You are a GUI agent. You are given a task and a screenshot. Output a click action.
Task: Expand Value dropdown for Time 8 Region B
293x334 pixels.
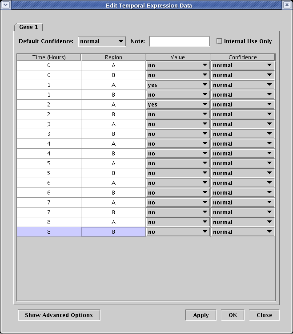pyautogui.click(x=177, y=232)
